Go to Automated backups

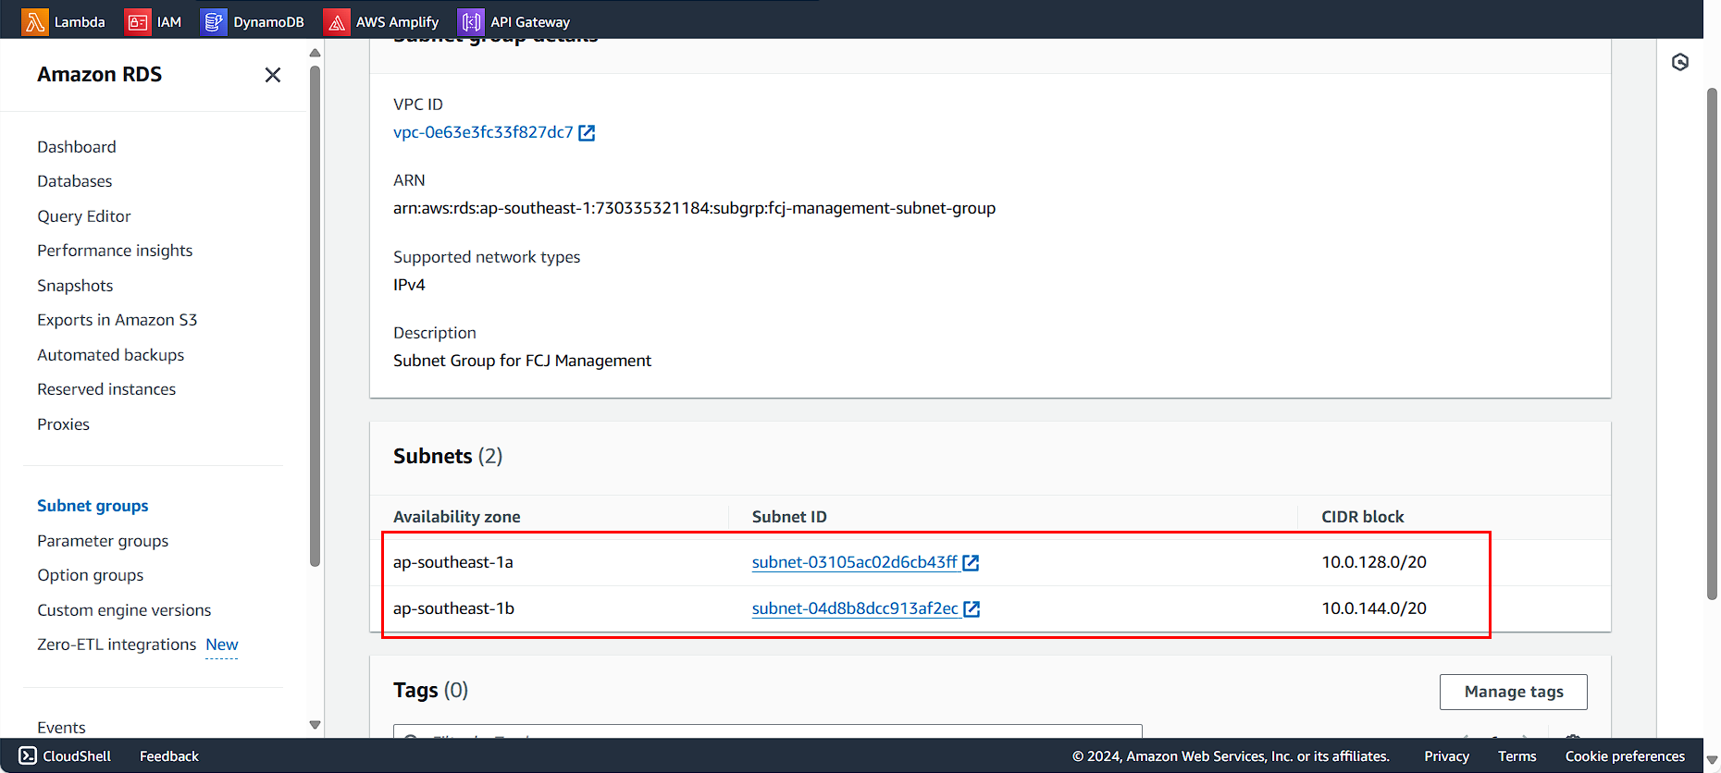coord(111,355)
